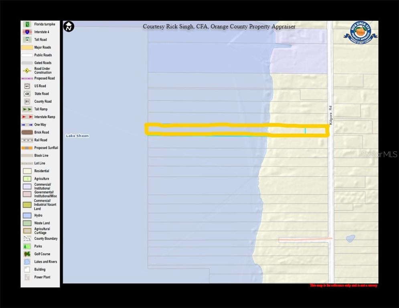The height and width of the screenshot is (308, 399).
Task: Click the Courtesy Rick Singh header text
Action: (219, 26)
